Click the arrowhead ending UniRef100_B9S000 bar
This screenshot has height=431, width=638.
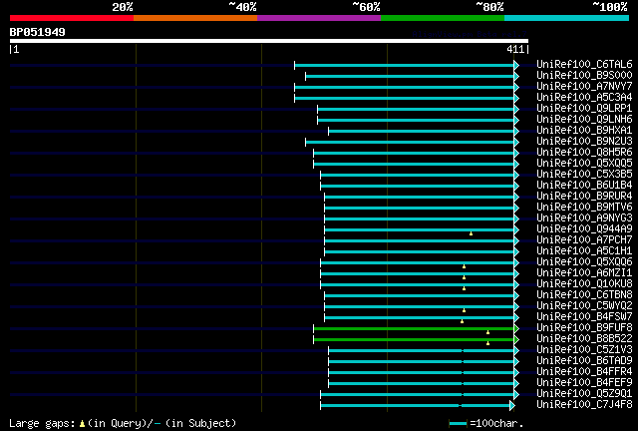click(516, 76)
